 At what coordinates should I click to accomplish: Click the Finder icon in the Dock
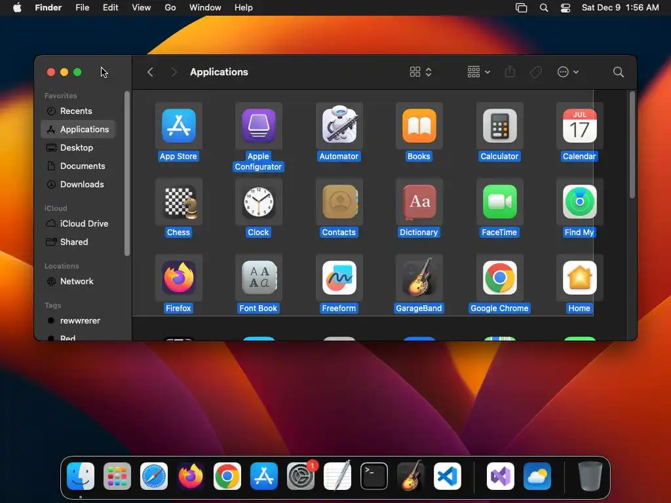point(81,476)
